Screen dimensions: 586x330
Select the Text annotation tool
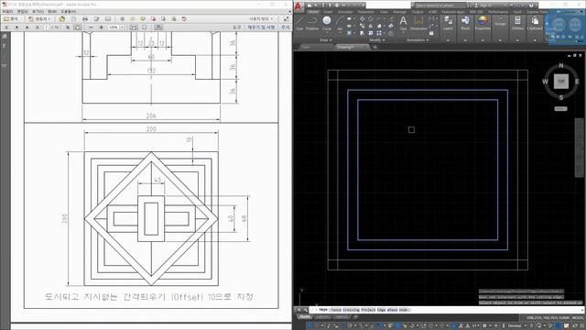click(403, 22)
